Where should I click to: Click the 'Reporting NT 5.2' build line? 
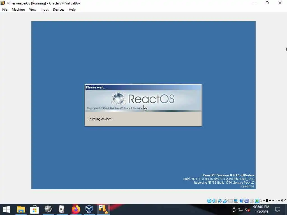[x=224, y=183]
